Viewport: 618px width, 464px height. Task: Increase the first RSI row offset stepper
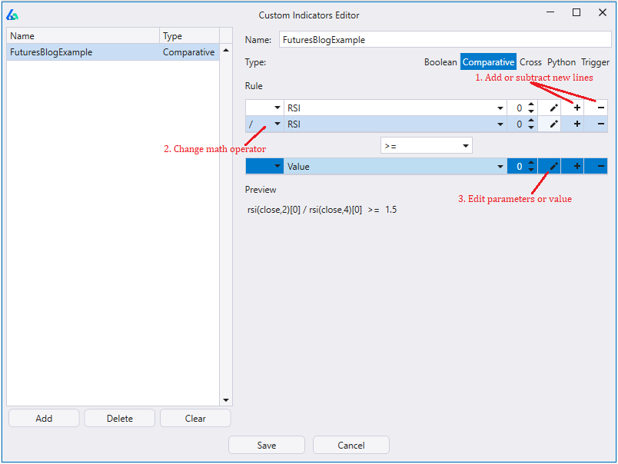(531, 105)
